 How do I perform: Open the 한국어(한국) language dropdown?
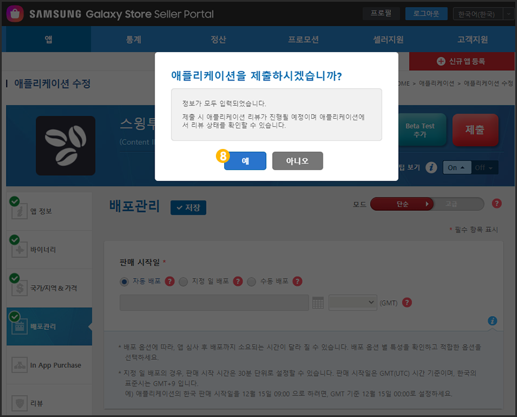[x=483, y=14]
